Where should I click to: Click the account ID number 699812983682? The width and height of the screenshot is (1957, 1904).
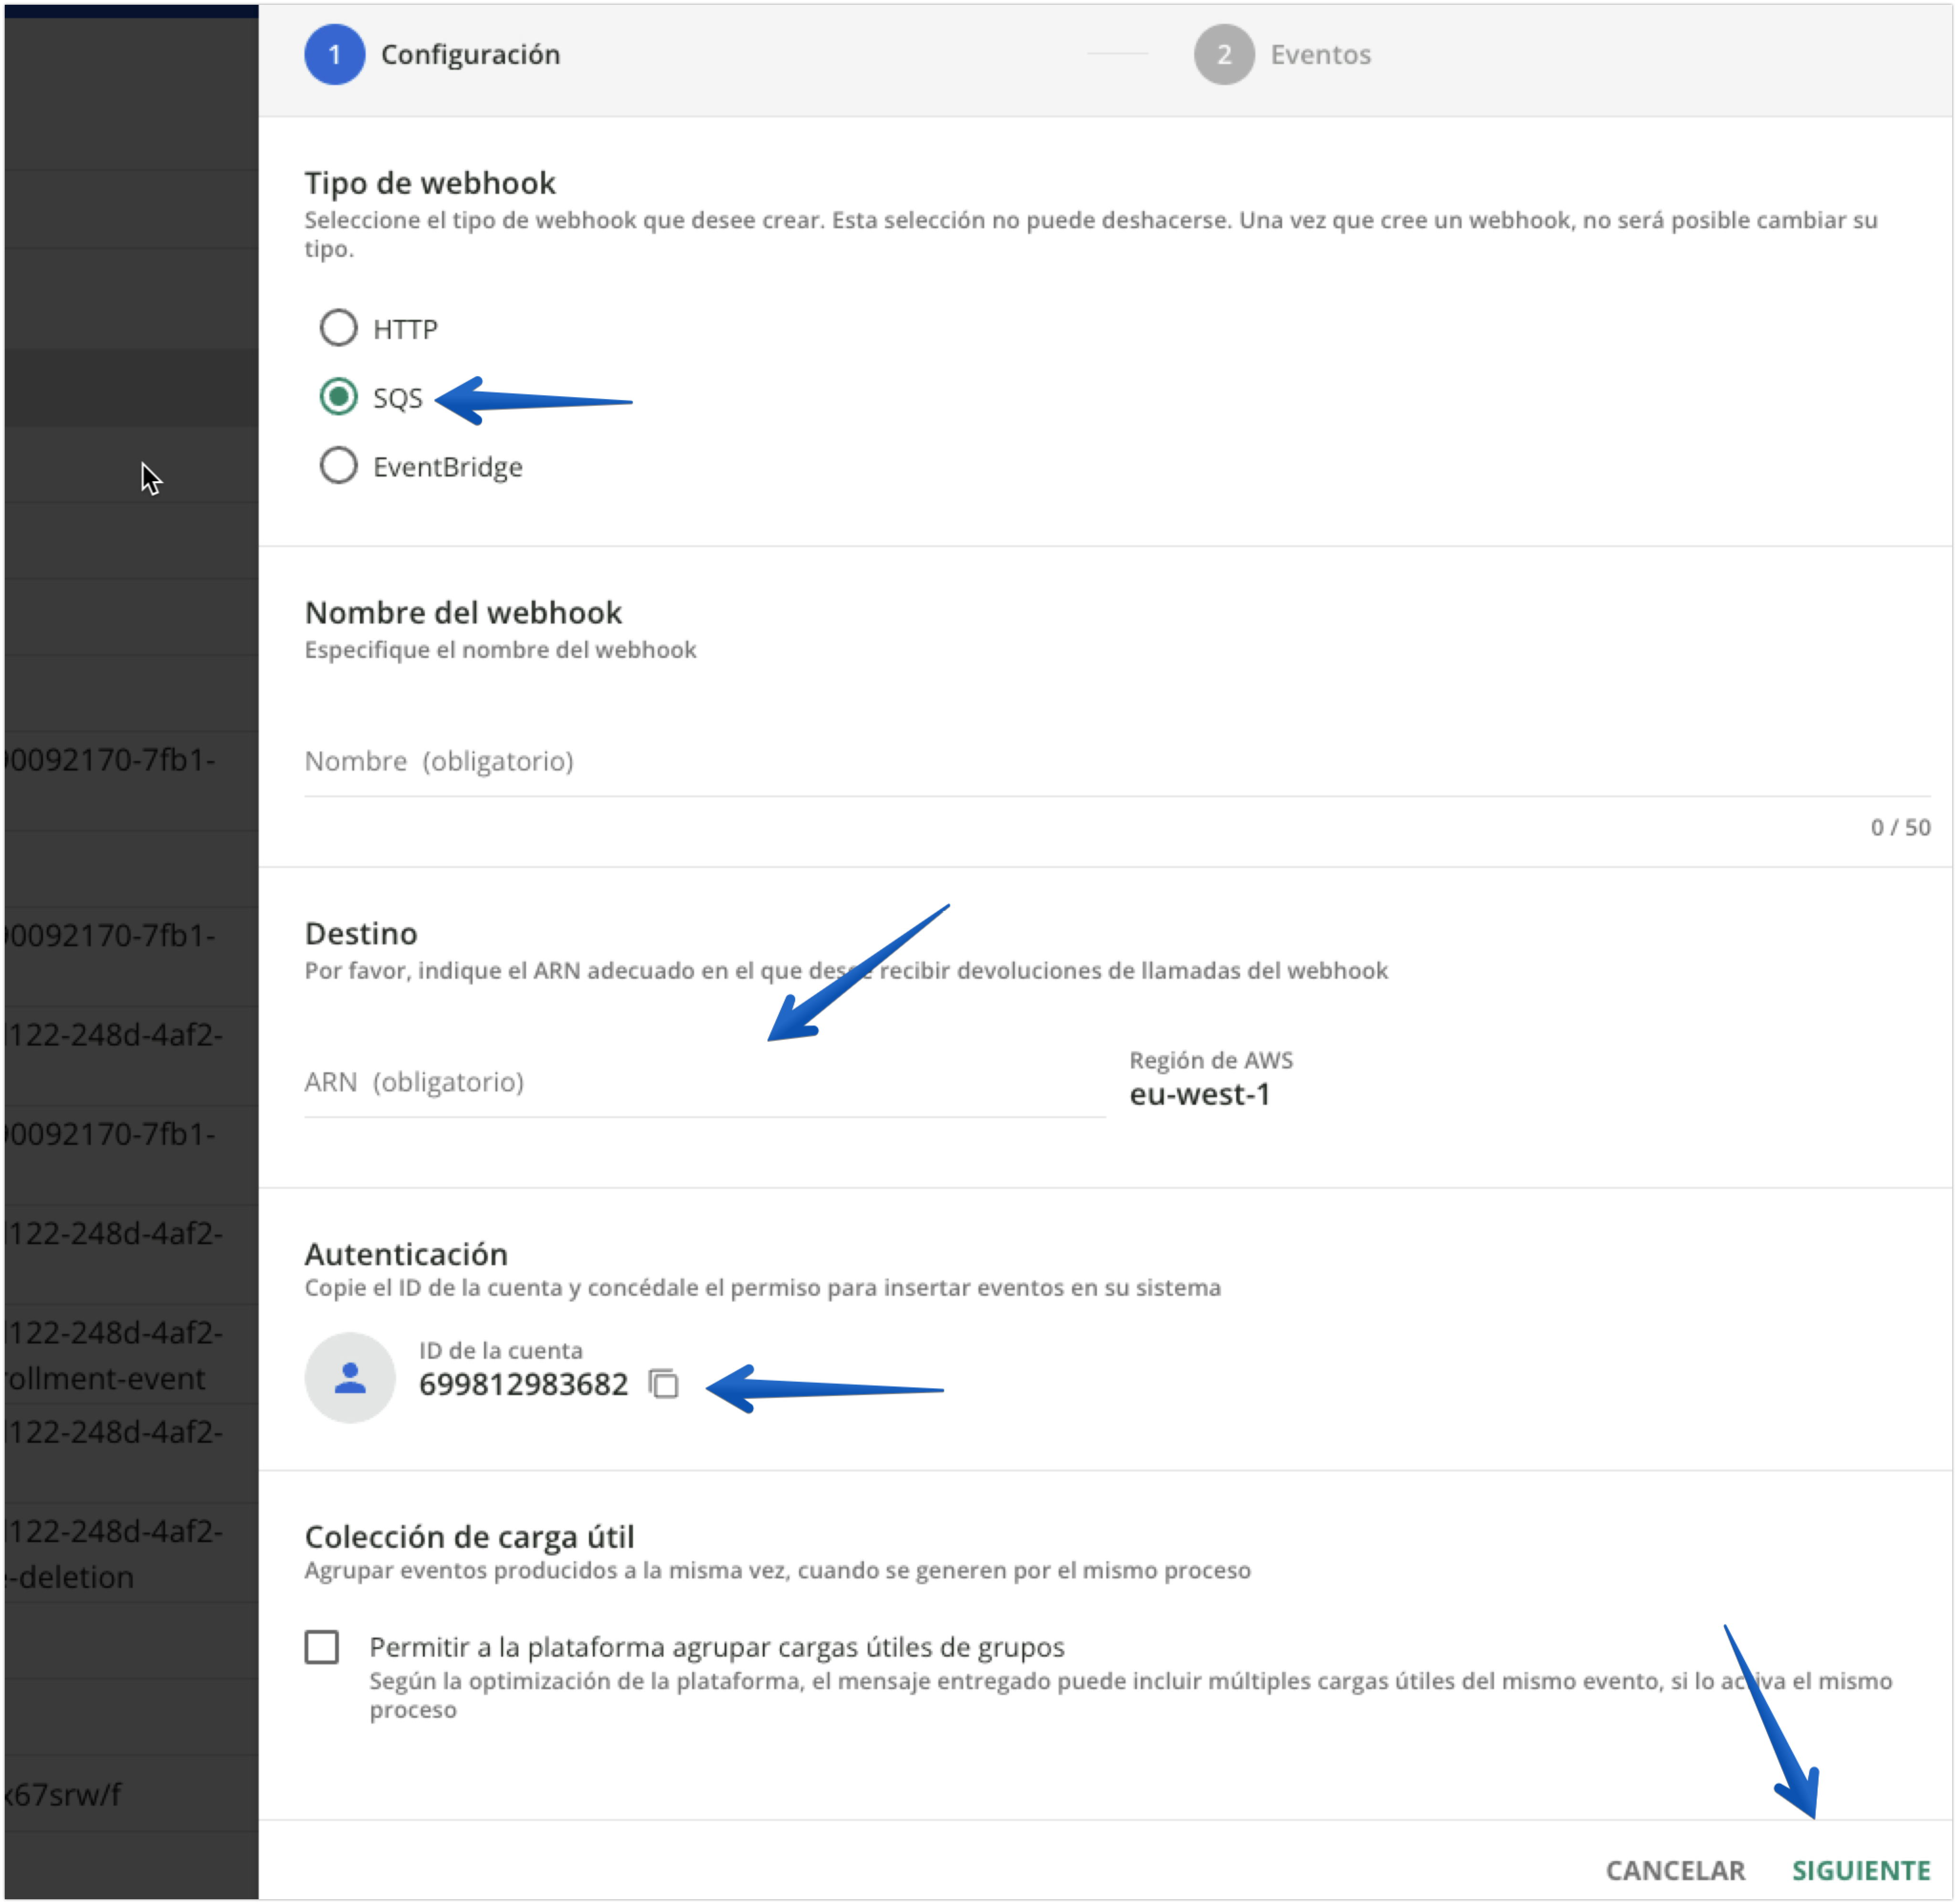click(x=524, y=1385)
